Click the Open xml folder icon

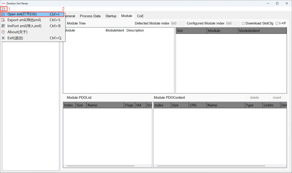3,14
